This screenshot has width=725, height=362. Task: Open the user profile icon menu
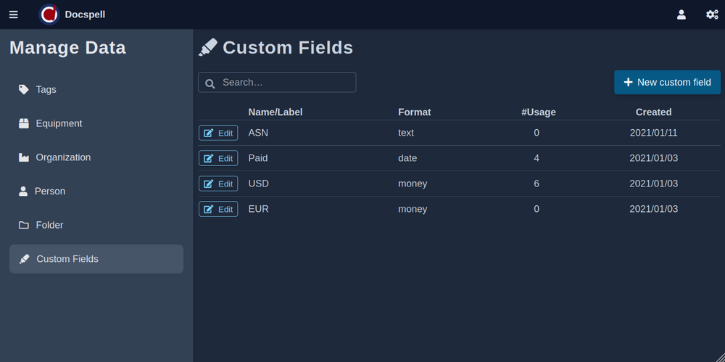coord(681,15)
